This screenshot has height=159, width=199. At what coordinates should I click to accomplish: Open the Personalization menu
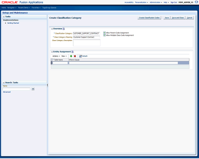[141, 2]
